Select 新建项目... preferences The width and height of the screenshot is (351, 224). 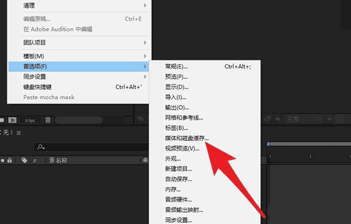205,169
